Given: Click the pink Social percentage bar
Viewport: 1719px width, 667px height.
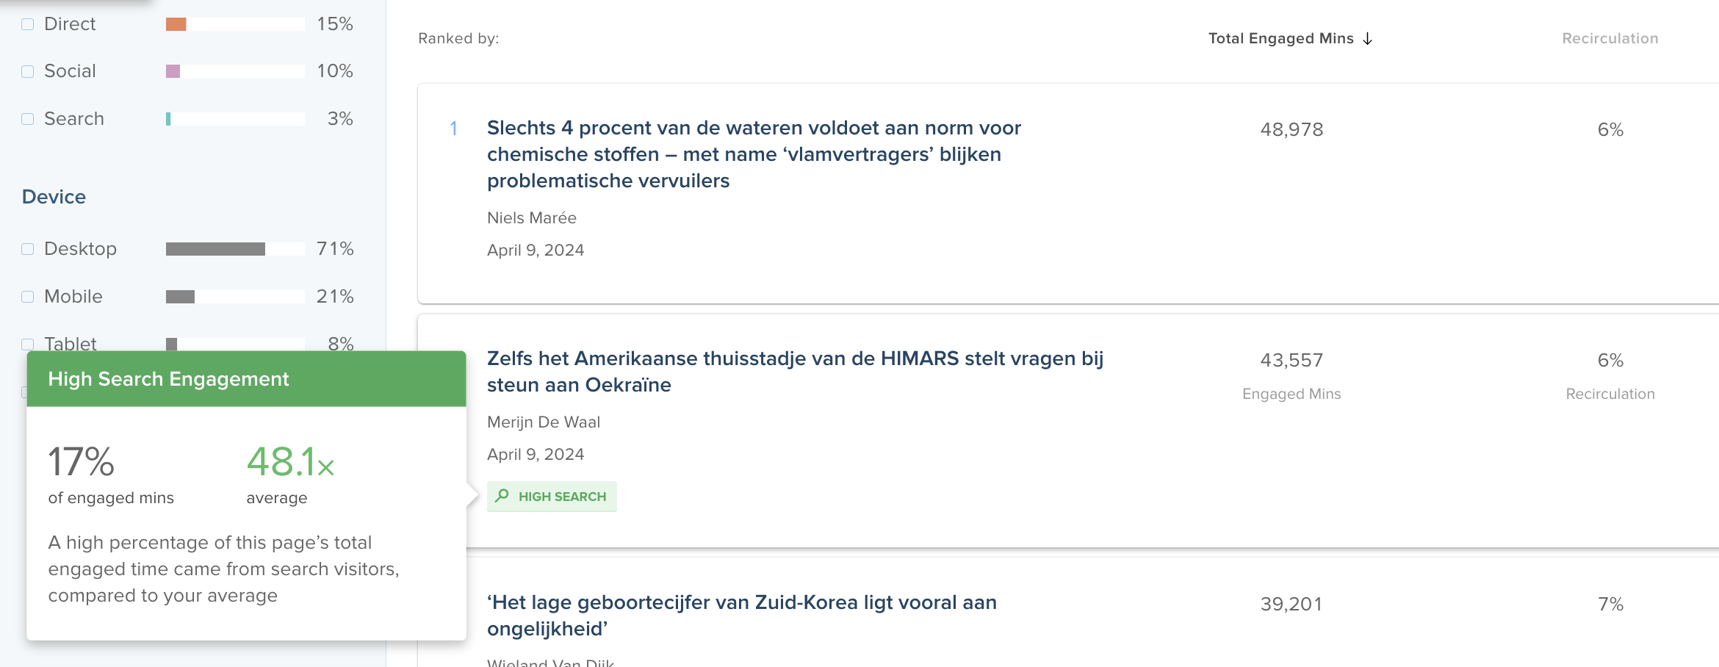Looking at the screenshot, I should pyautogui.click(x=173, y=71).
